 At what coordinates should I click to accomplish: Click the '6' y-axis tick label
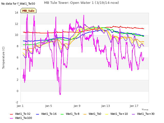[x=17, y=57]
